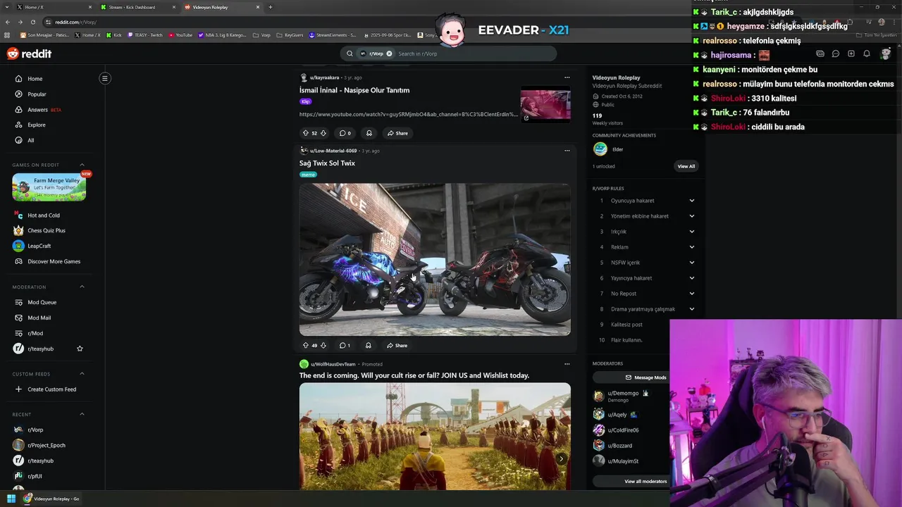
Task: Open comments on Sağ Twix Sol Twix post
Action: click(345, 346)
